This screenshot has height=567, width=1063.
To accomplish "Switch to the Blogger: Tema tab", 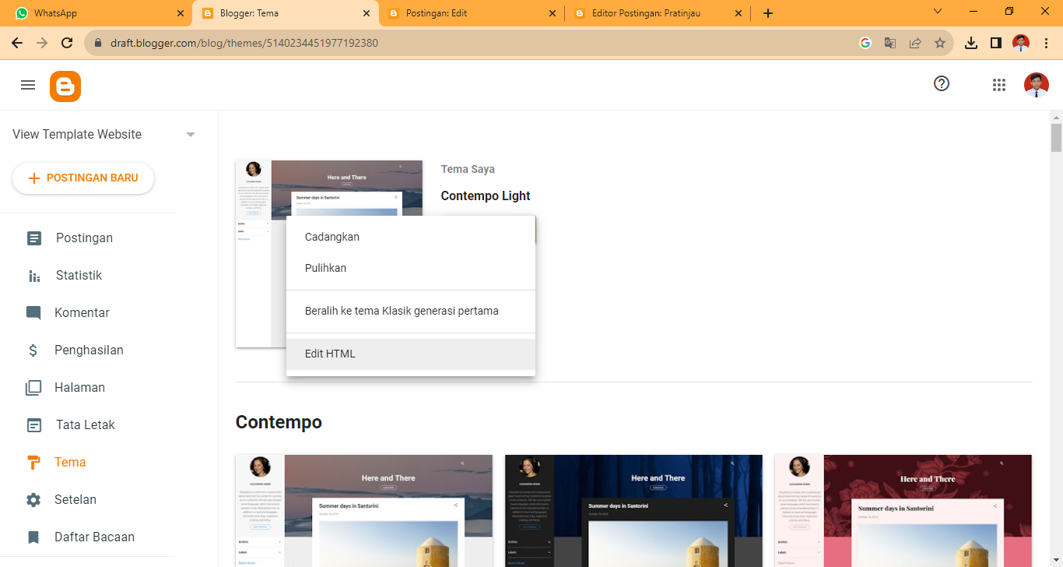I will coord(286,13).
